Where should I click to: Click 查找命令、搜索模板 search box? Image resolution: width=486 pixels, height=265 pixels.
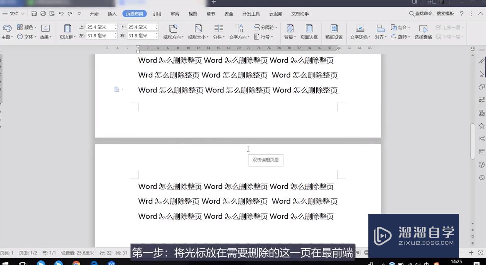coord(433,13)
